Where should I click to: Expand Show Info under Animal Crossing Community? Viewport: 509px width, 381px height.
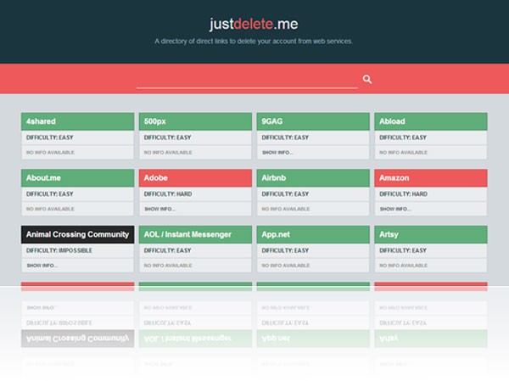click(x=42, y=266)
